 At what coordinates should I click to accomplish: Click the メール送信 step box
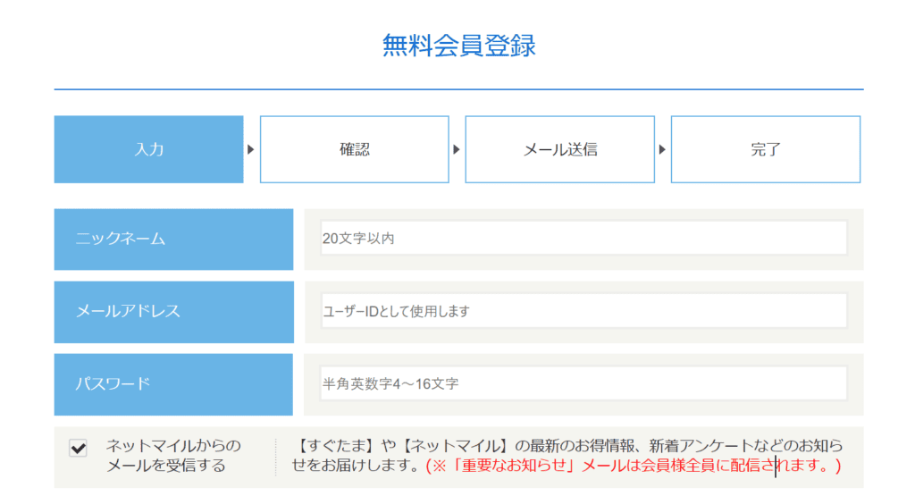click(x=559, y=149)
